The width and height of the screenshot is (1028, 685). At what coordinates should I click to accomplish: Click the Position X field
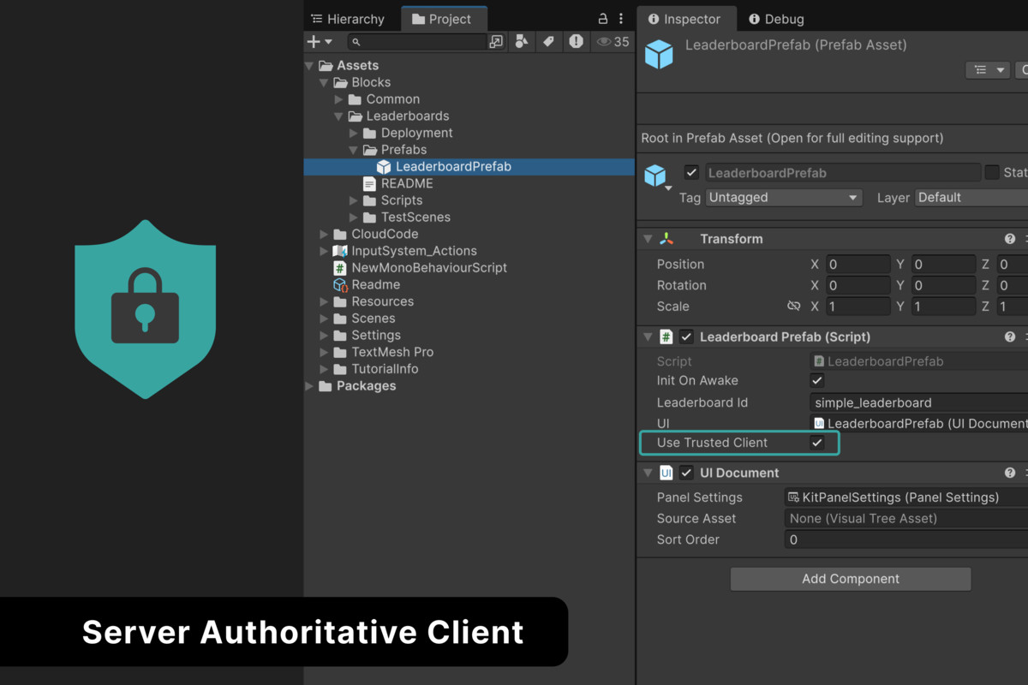click(x=858, y=265)
